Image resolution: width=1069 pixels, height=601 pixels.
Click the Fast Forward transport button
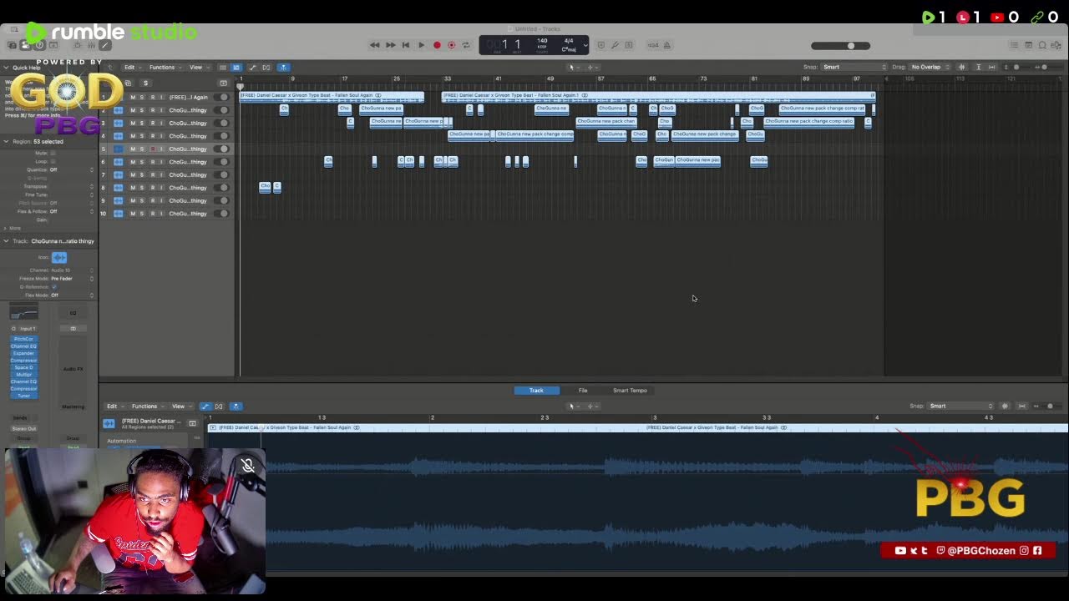click(390, 45)
